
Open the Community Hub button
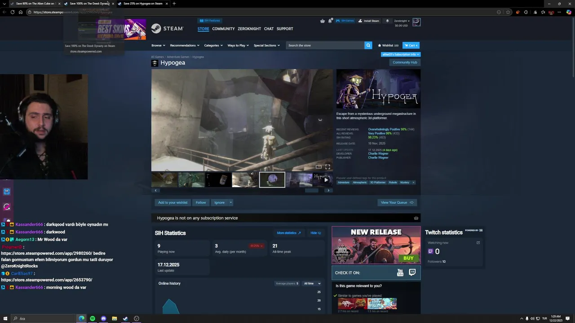(405, 62)
